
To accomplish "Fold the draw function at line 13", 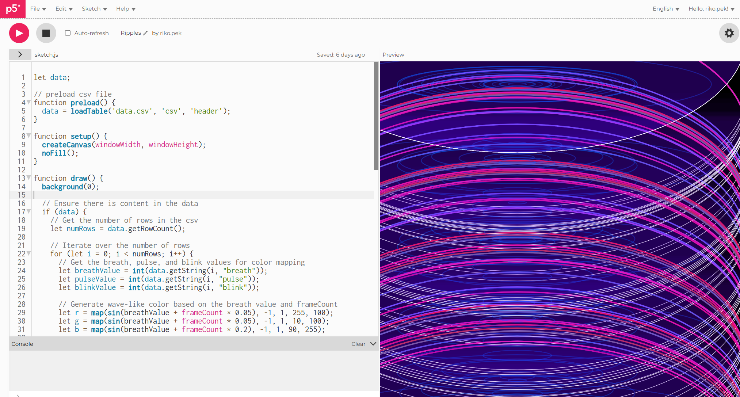I will [28, 178].
